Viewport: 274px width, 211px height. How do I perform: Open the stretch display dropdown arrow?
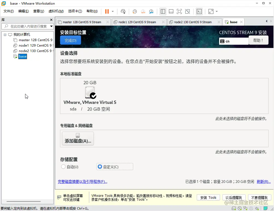point(217,11)
